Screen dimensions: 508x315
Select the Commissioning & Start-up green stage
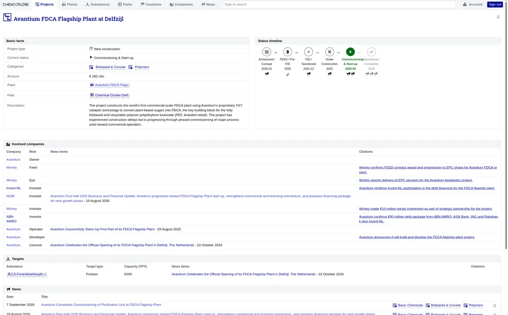coord(350,52)
